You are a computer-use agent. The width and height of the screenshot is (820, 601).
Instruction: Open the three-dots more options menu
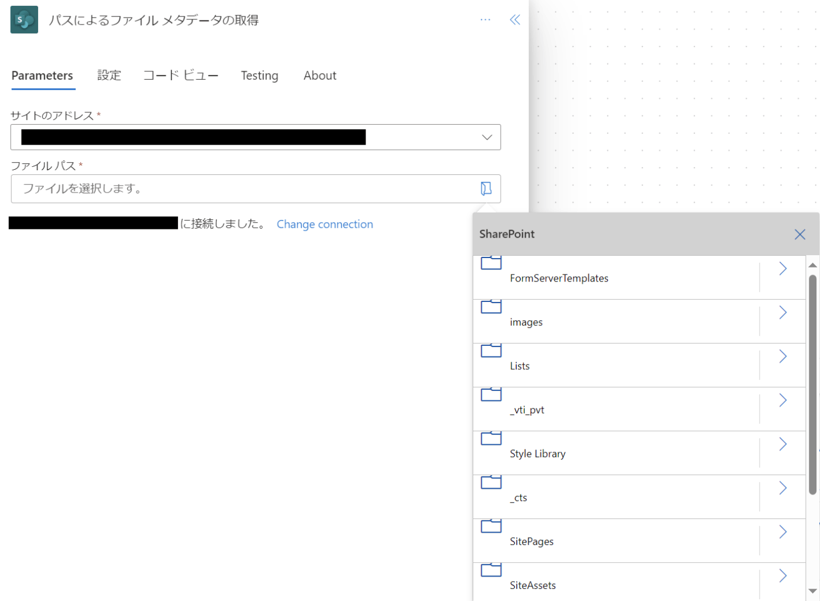click(485, 20)
